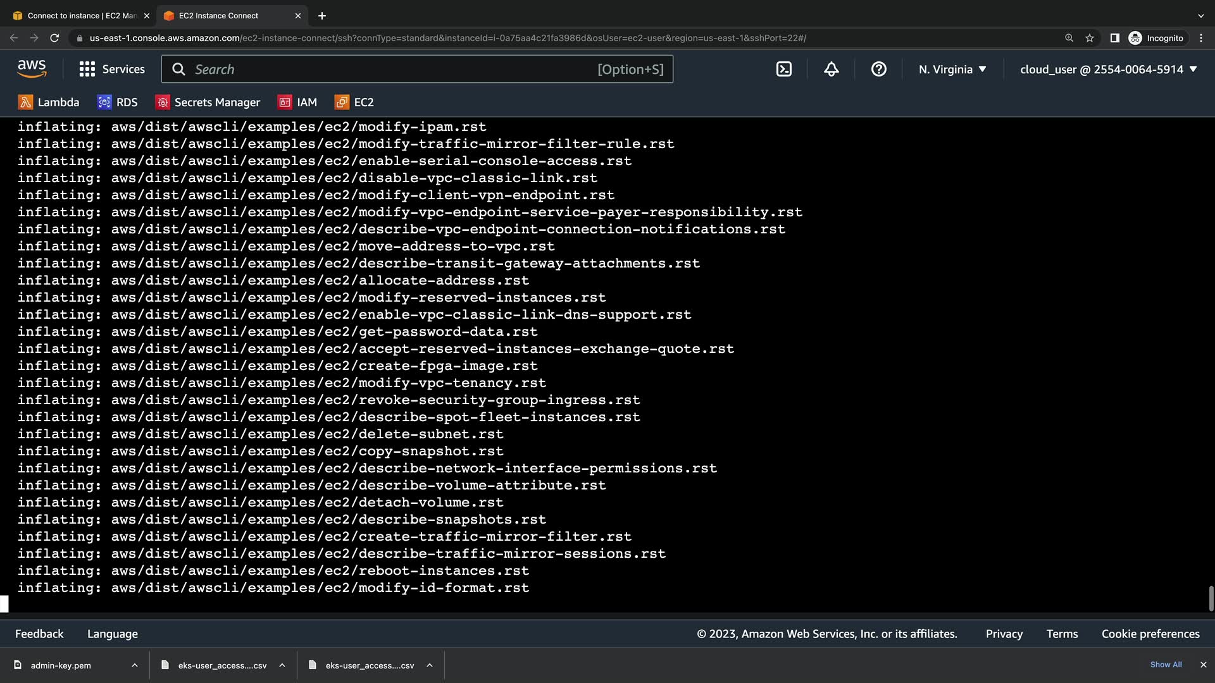1215x683 pixels.
Task: Open the Lambda shortcut in favorites bar
Action: pos(49,102)
